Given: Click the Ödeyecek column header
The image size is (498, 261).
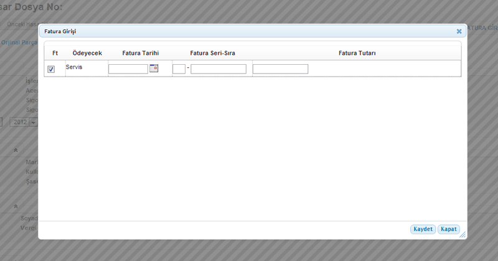Looking at the screenshot, I should click(x=87, y=54).
